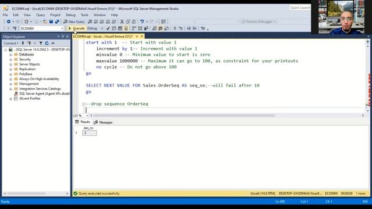
Task: Select SQL Server Agent node
Action: point(44,93)
